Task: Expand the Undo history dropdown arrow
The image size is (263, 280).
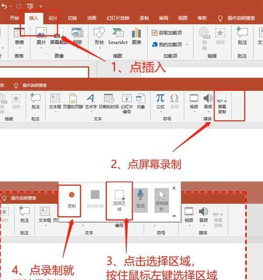Action: tap(11, 6)
